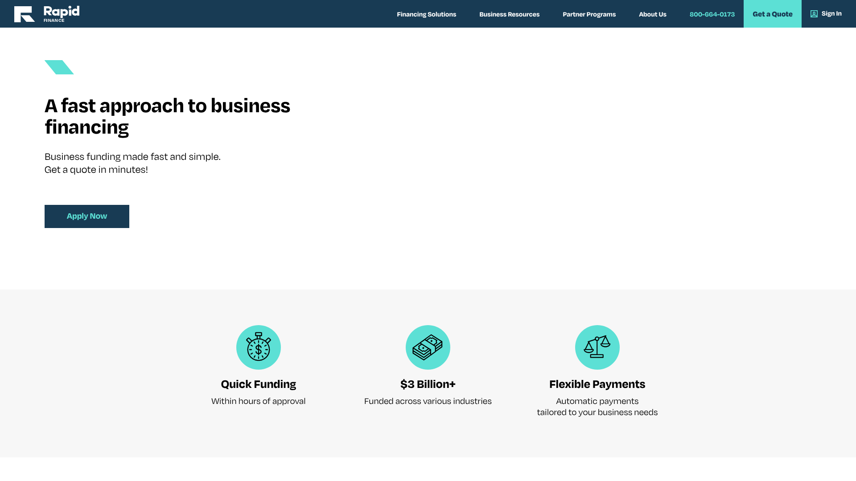Click the dollar sign inside the stopwatch
Image resolution: width=856 pixels, height=481 pixels.
pos(259,349)
